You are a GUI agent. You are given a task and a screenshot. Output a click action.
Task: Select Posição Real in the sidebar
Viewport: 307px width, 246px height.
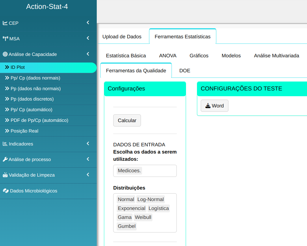tap(24, 131)
